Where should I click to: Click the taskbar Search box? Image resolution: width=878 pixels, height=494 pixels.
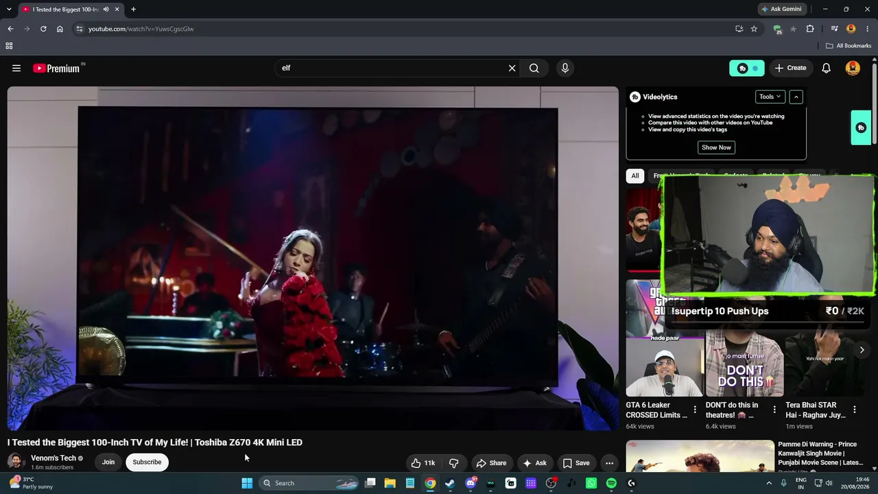coord(309,483)
